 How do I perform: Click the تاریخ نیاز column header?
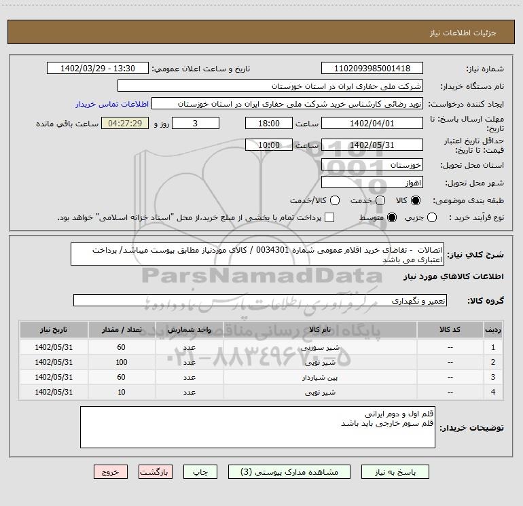click(x=54, y=329)
